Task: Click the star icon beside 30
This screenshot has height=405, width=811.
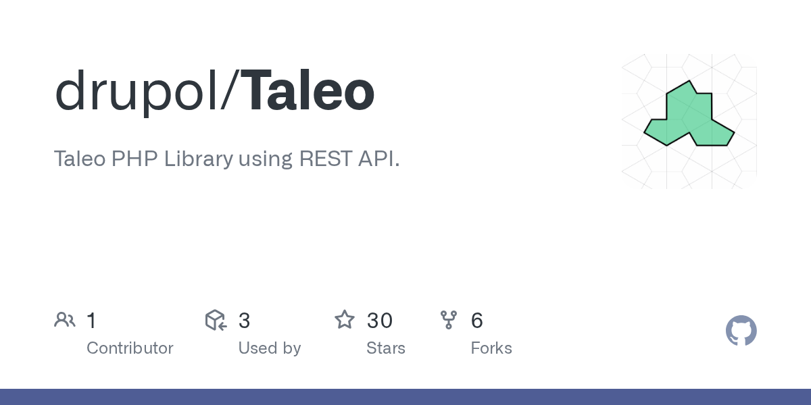Action: coord(345,320)
